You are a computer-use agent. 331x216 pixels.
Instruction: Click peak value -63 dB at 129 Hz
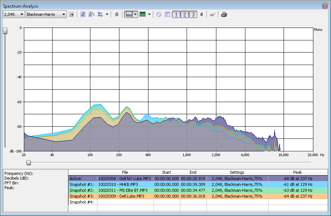298,190
